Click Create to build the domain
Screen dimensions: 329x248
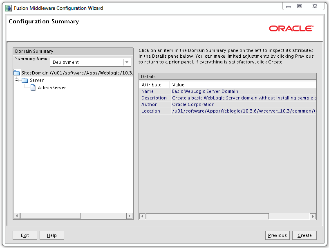coord(304,235)
